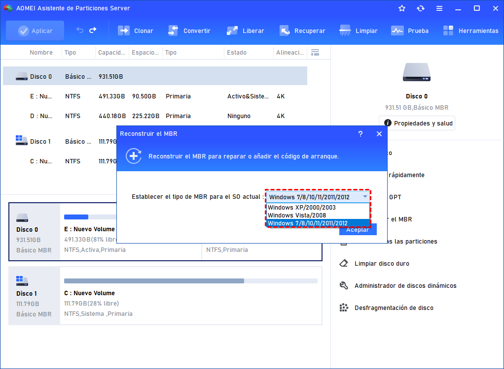Choose Windows XP/2000/2003 option
Screen dimensions: 504x369
(x=318, y=208)
